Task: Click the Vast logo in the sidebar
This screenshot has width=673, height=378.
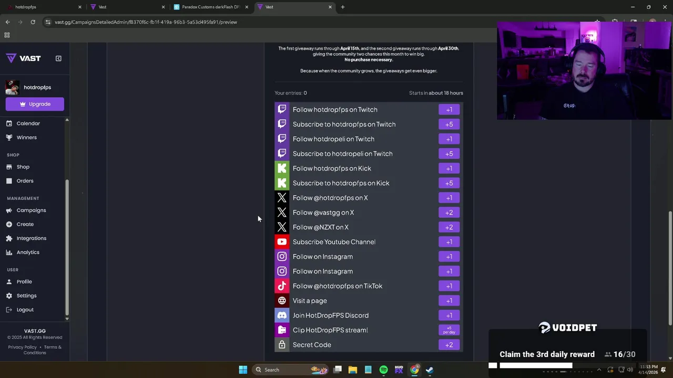Action: click(23, 58)
